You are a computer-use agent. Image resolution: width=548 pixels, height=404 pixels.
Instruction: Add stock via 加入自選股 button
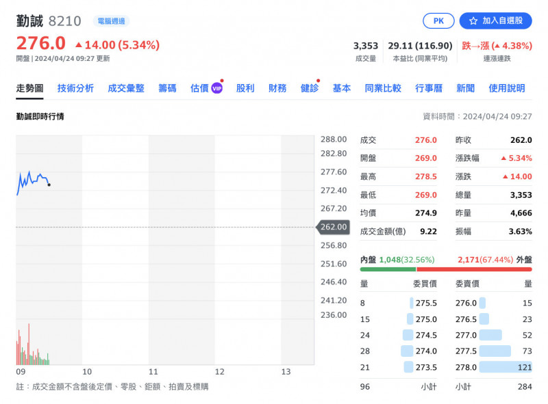point(495,21)
